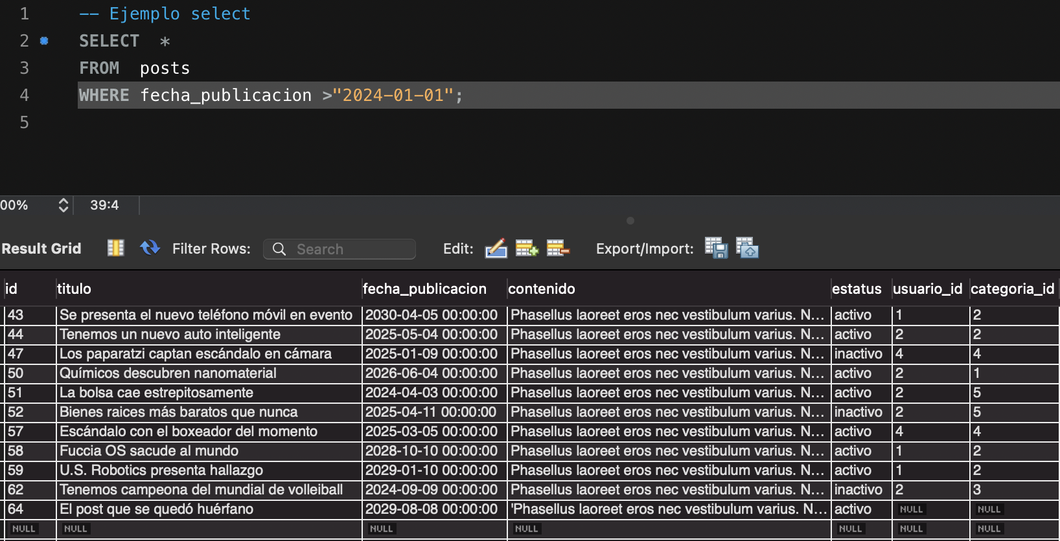Click the 39:4 cursor position indicator

pyautogui.click(x=104, y=205)
